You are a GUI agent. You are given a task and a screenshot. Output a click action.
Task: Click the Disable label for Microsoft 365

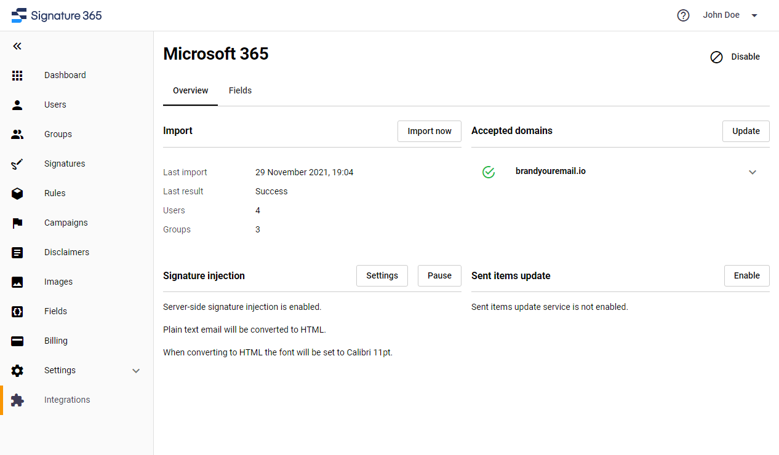[x=745, y=57]
